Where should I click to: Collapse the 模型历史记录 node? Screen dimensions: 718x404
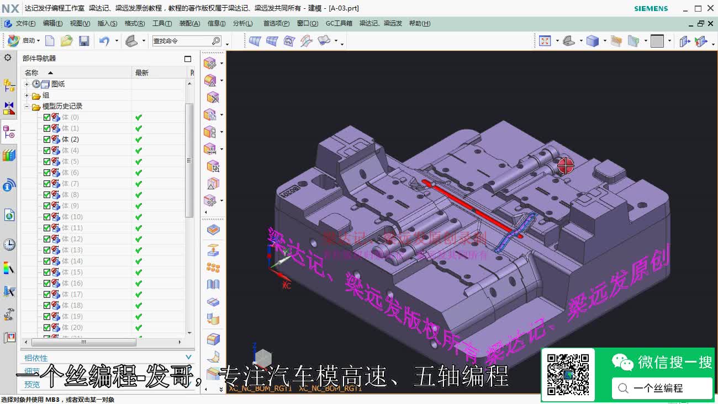(27, 106)
